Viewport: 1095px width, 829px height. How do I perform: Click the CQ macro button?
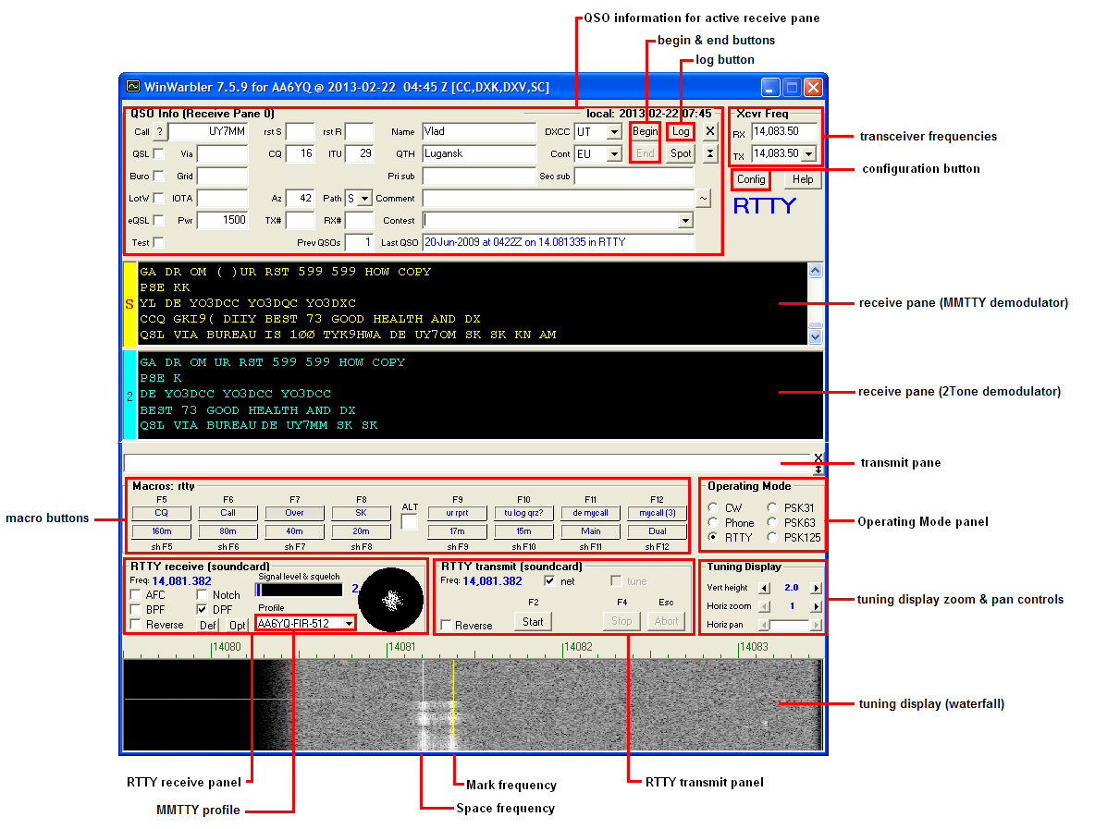pos(161,513)
